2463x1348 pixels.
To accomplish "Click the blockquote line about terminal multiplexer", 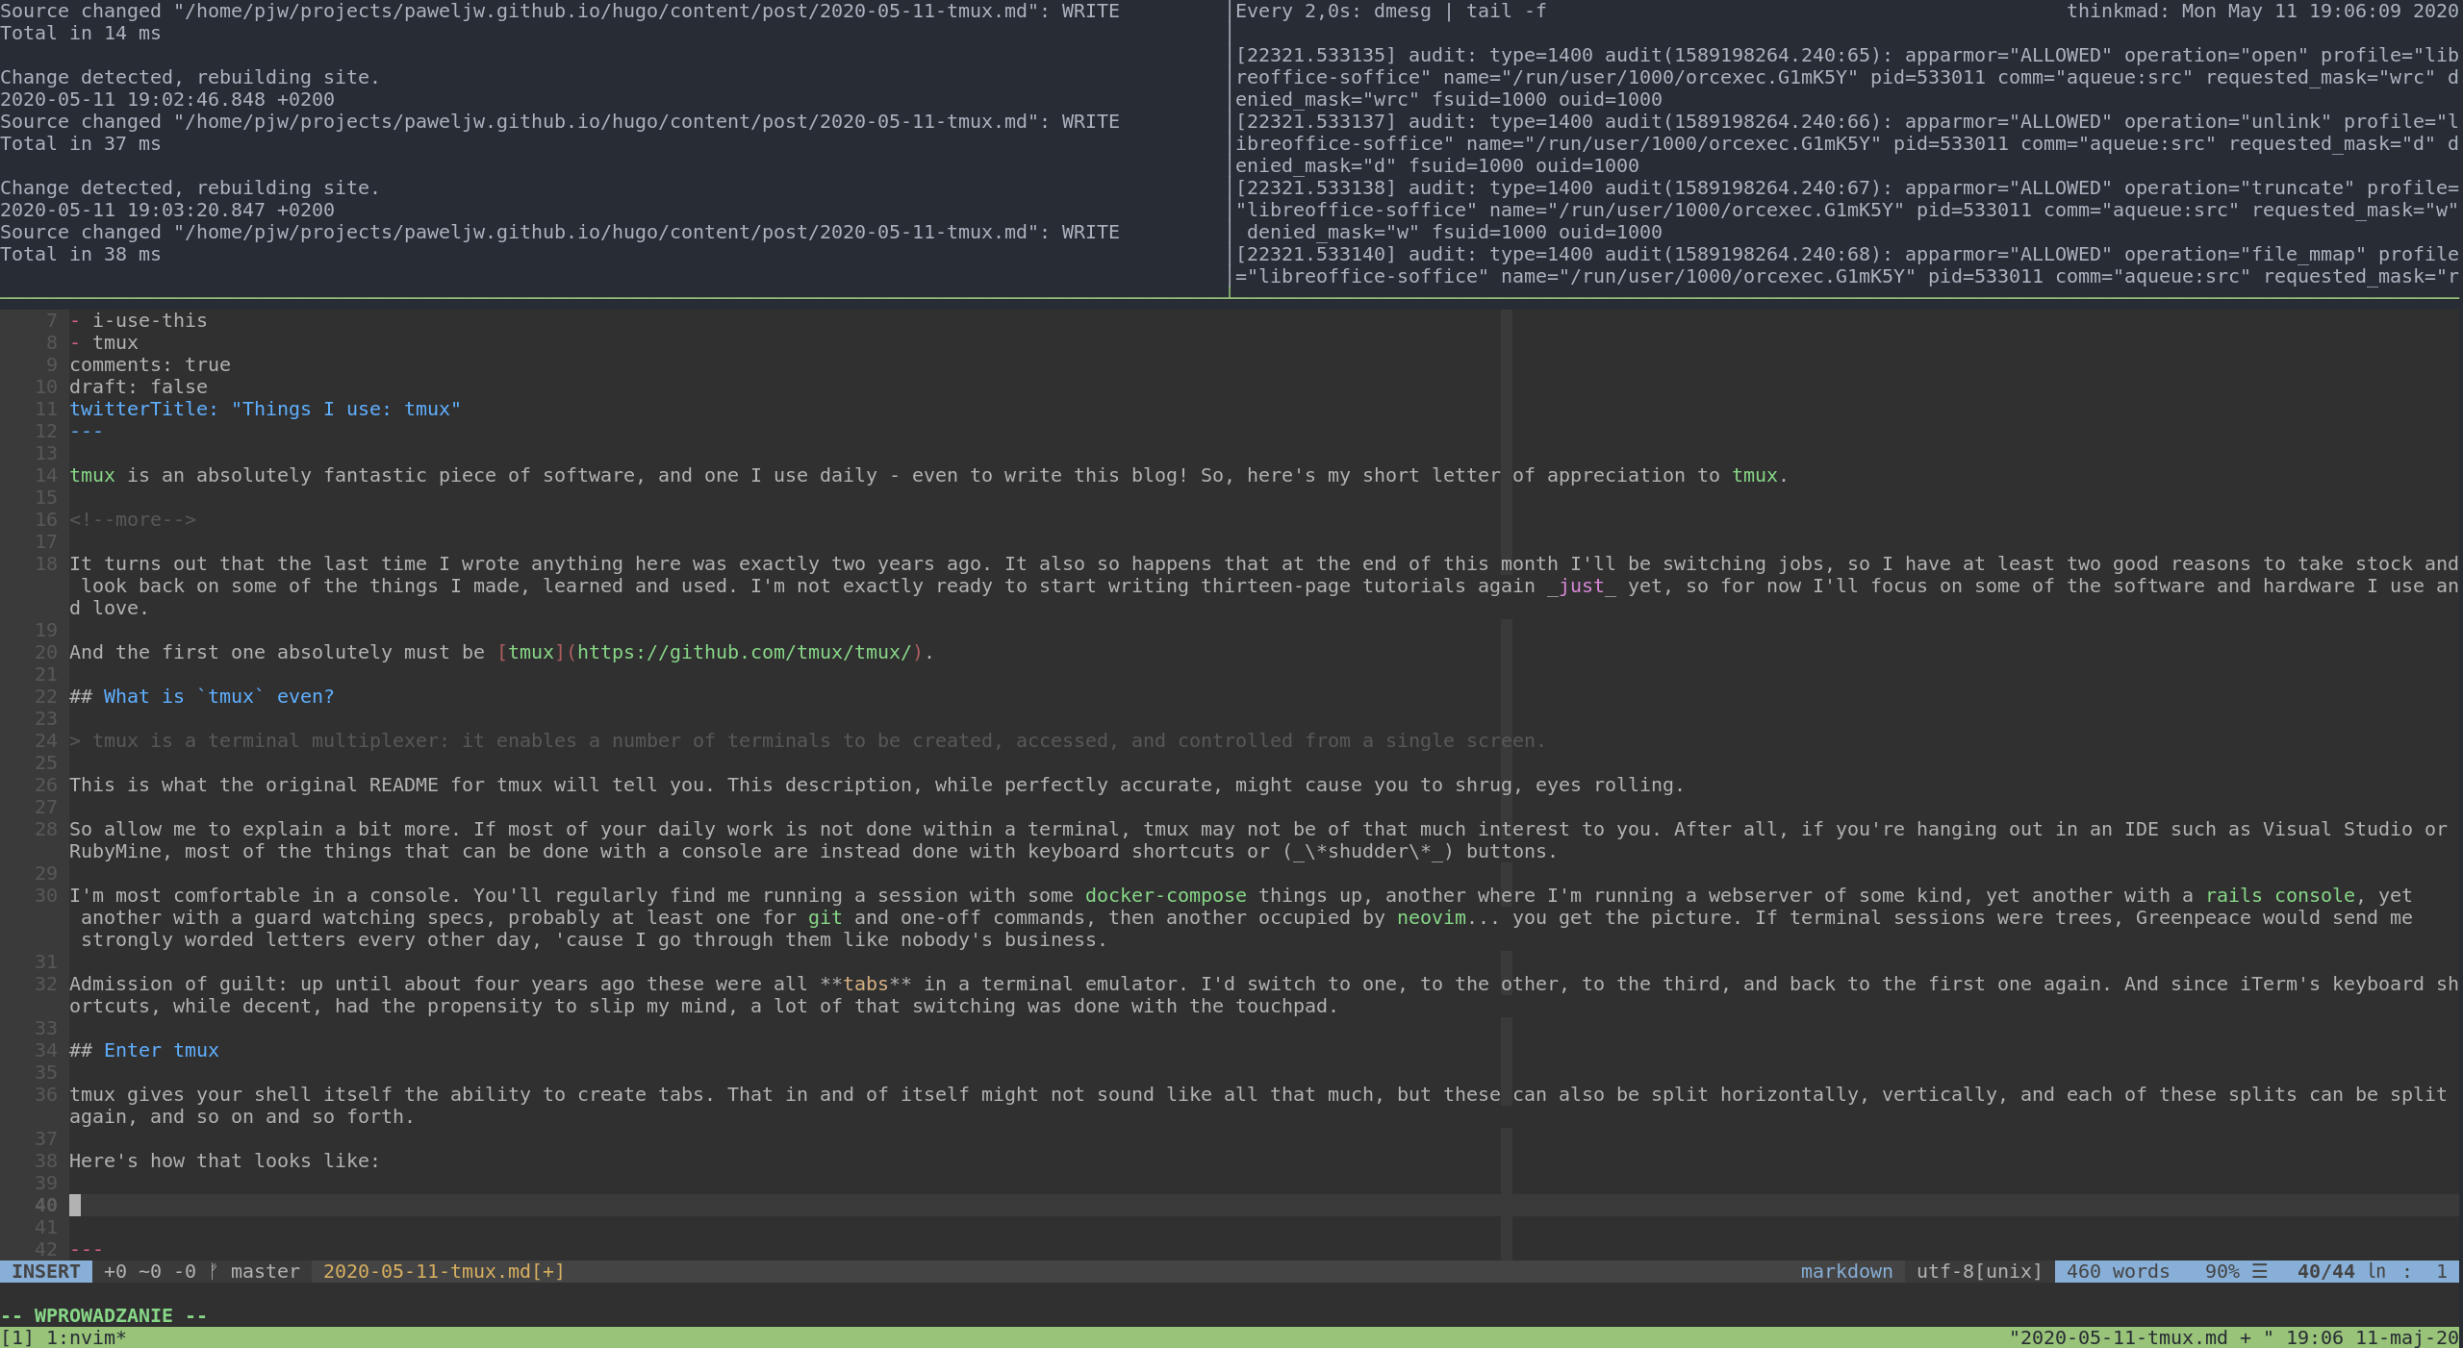I will pyautogui.click(x=807, y=740).
